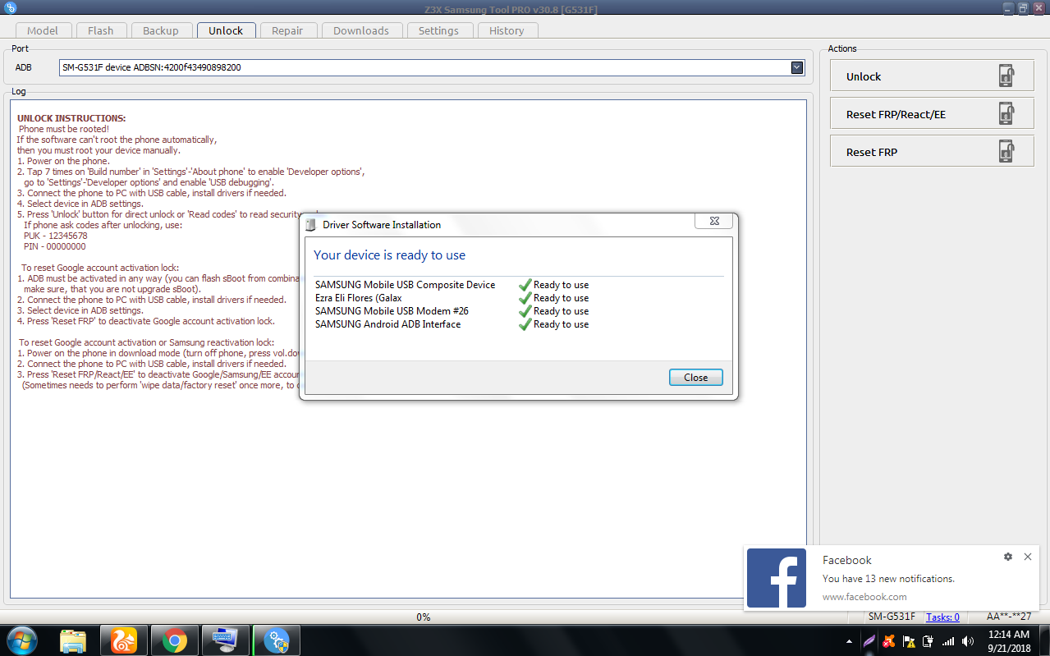Click the AA**-**27 status bar entry
Image resolution: width=1050 pixels, height=656 pixels.
[x=1009, y=617]
